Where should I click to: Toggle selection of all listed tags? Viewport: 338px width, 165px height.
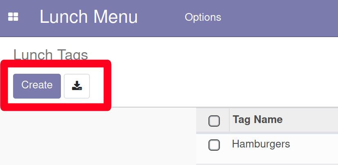pos(214,121)
